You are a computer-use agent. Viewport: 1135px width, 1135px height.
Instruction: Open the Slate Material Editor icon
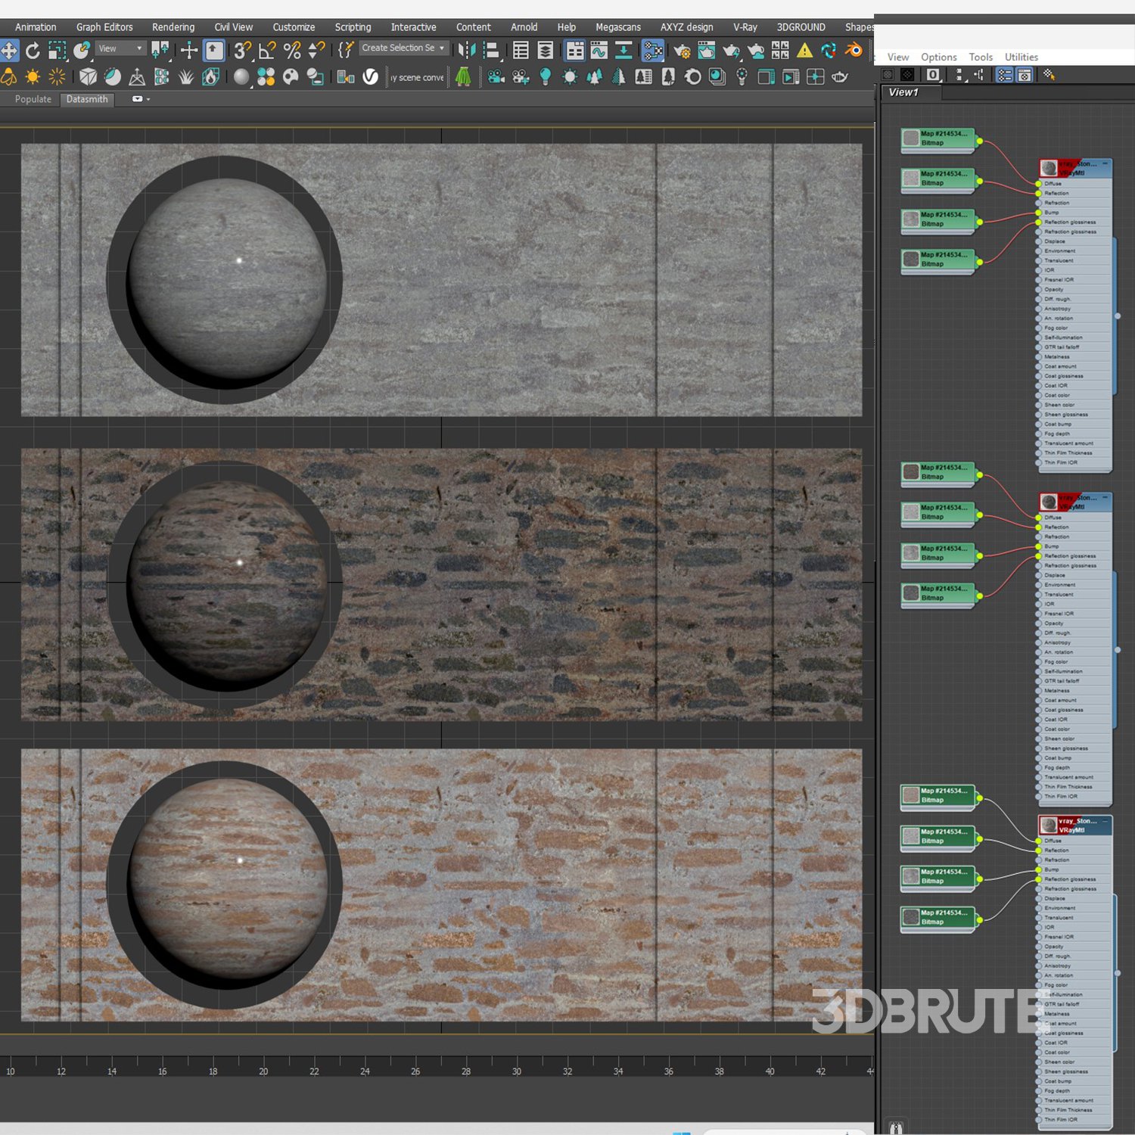(652, 51)
